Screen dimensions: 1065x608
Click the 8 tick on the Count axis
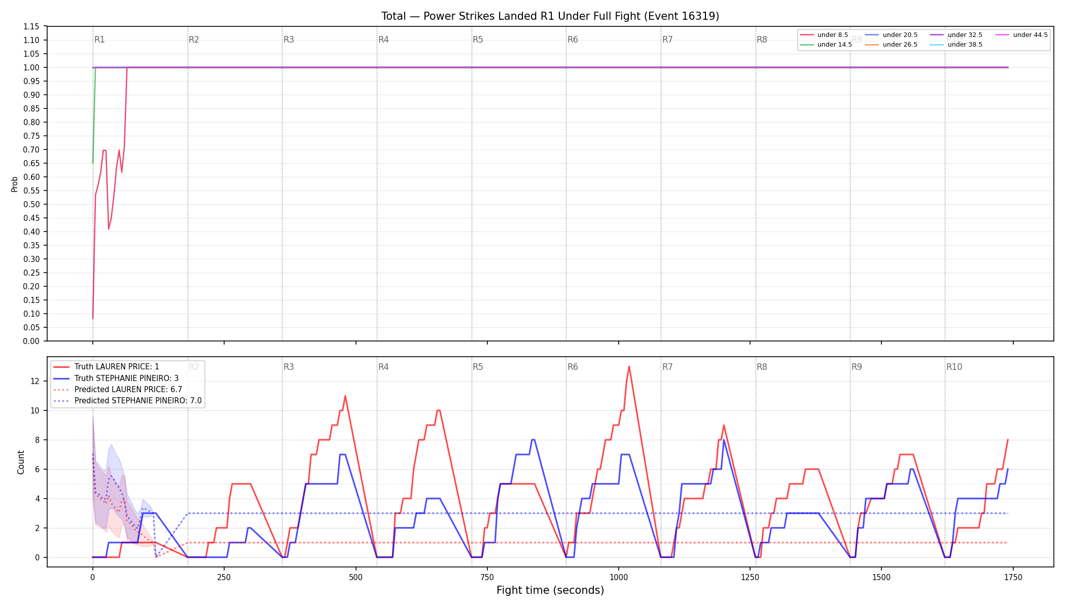pos(37,440)
